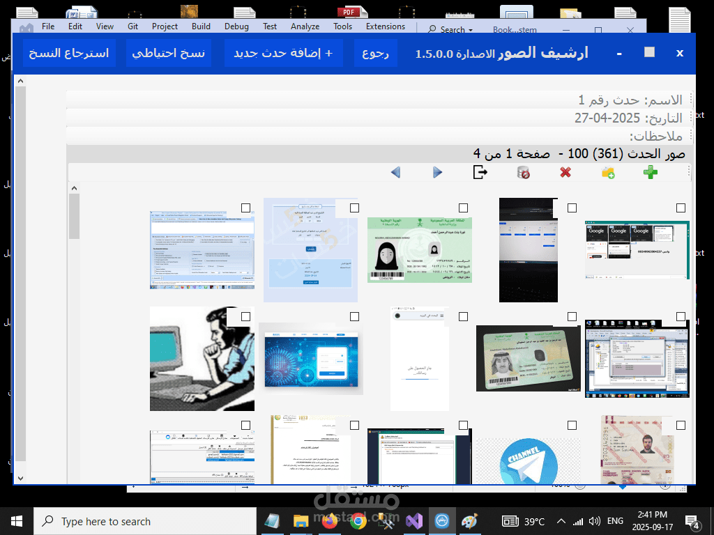
Task: Open the Git menu in Visual Studio
Action: (x=133, y=26)
